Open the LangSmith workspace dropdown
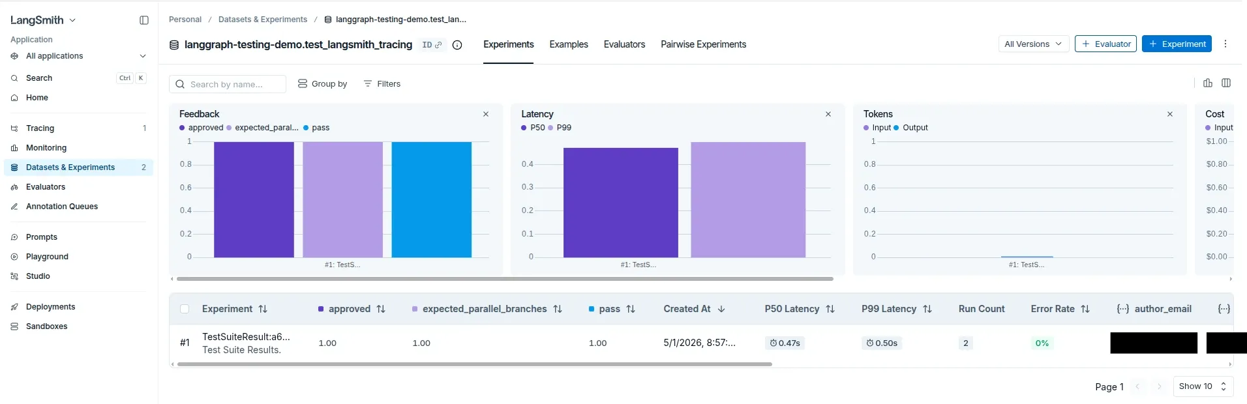The image size is (1247, 404). [x=43, y=20]
